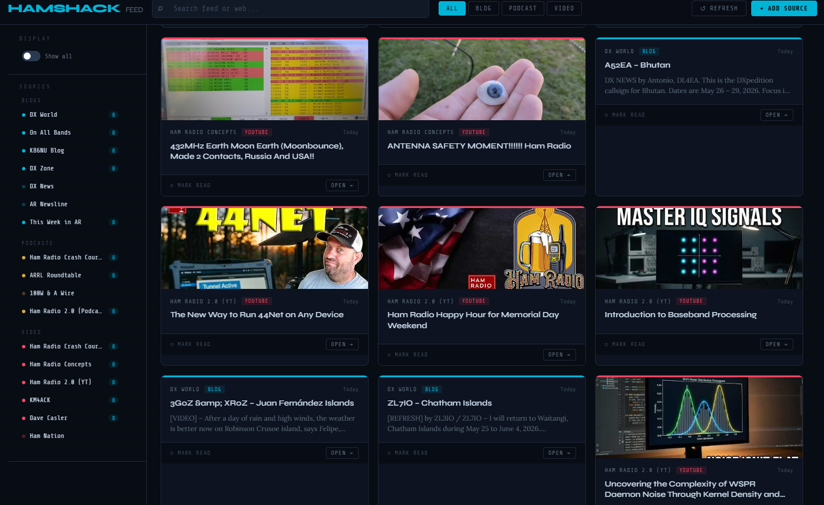Screen dimensions: 824x505
Task: Open the Master IQ Signals thumbnail
Action: point(699,248)
